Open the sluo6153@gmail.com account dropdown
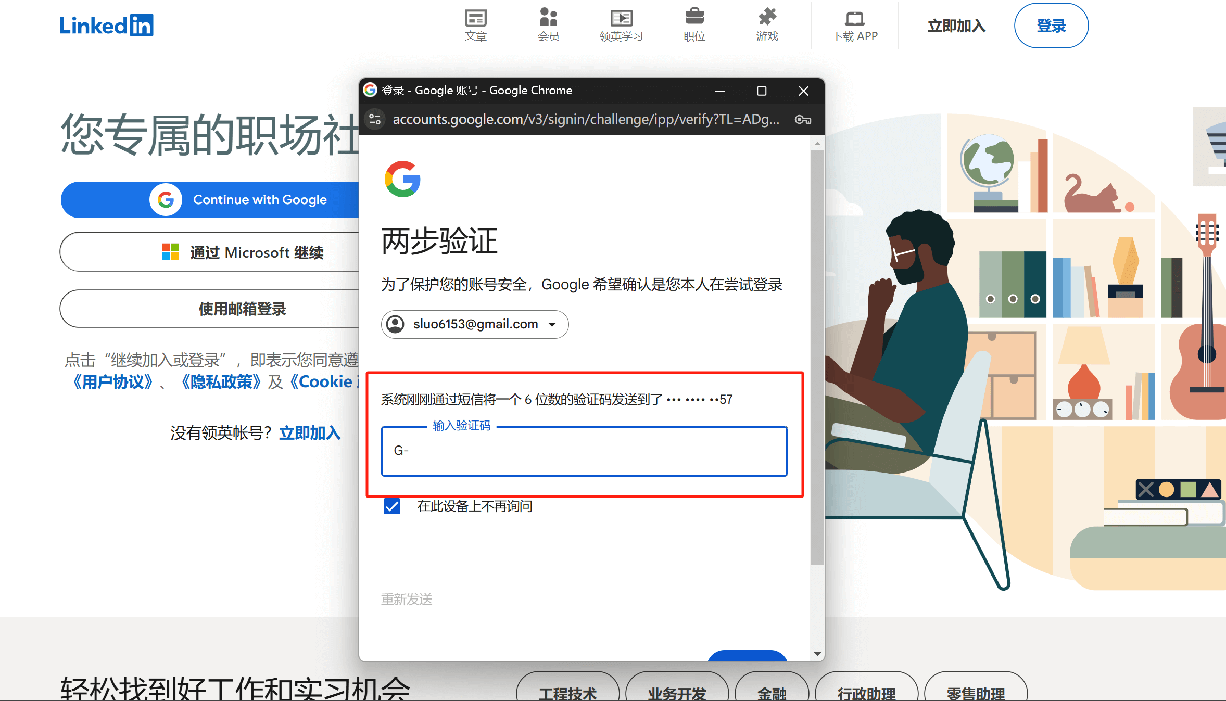Viewport: 1226px width, 701px height. pyautogui.click(x=475, y=324)
